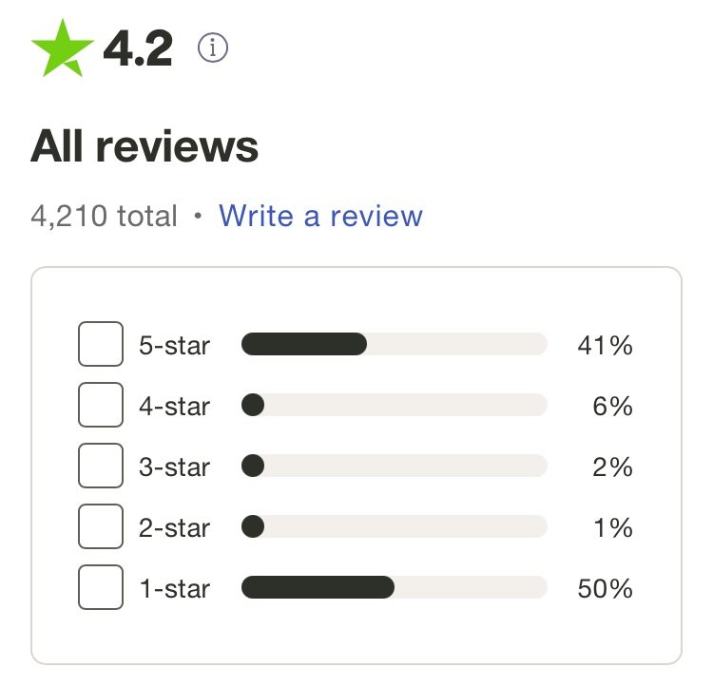
Task: Click the 4.2 rating score
Action: pos(138,48)
